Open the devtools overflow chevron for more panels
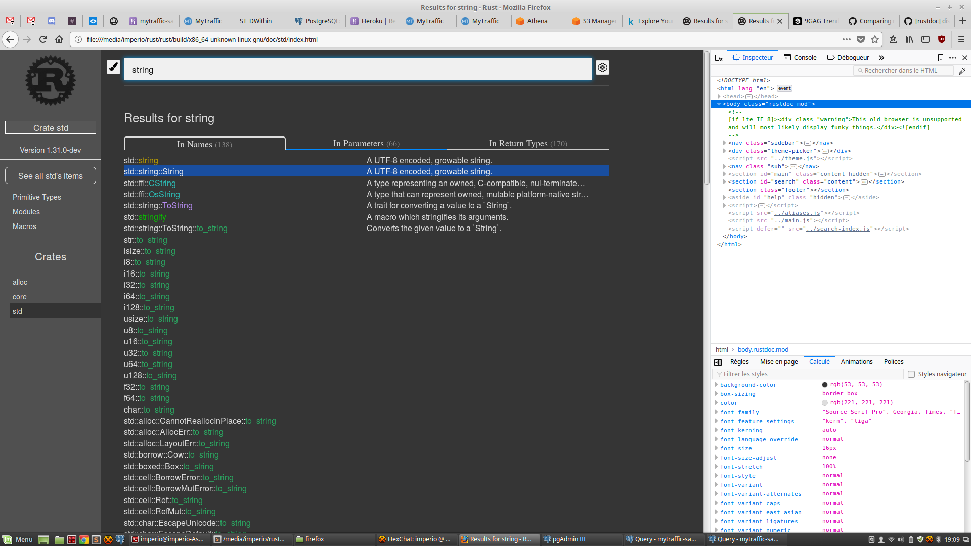Screen dimensions: 971x546 [x=881, y=57]
